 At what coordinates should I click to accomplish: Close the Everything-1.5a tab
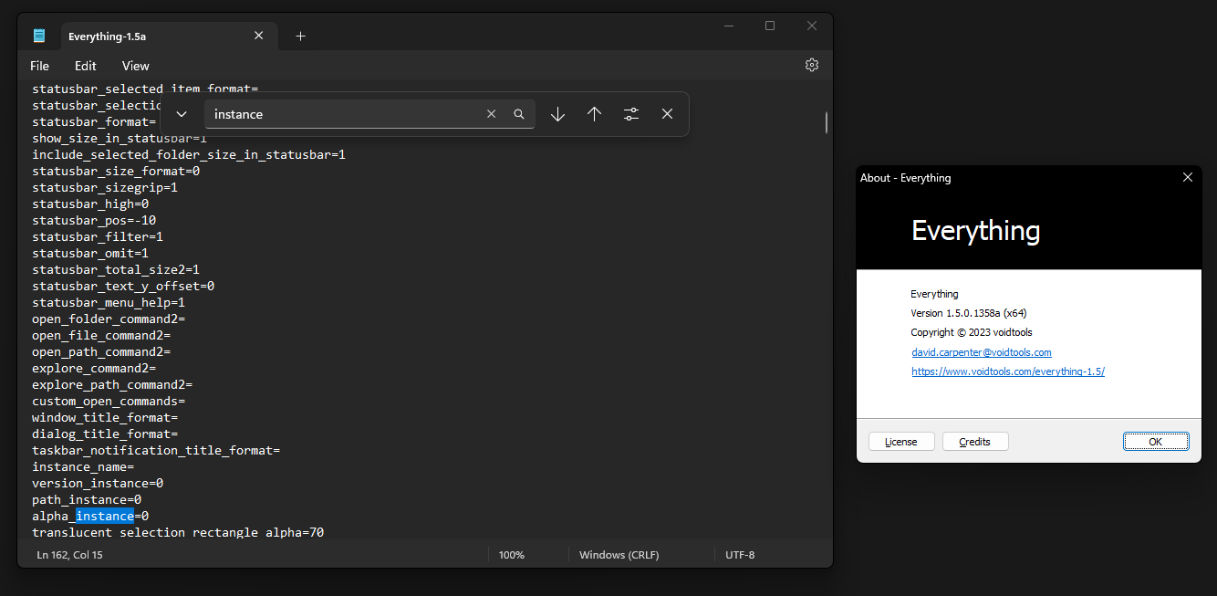pyautogui.click(x=259, y=36)
